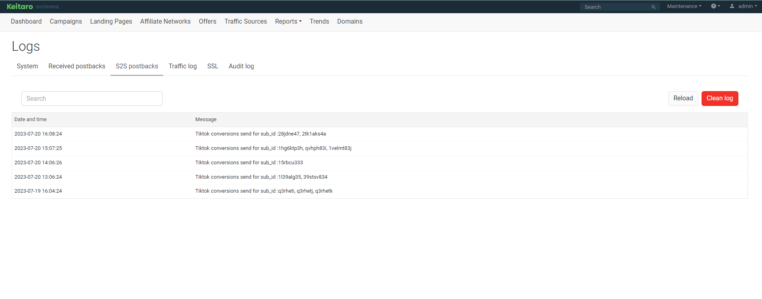Click the Keitaro logo

coord(20,6)
